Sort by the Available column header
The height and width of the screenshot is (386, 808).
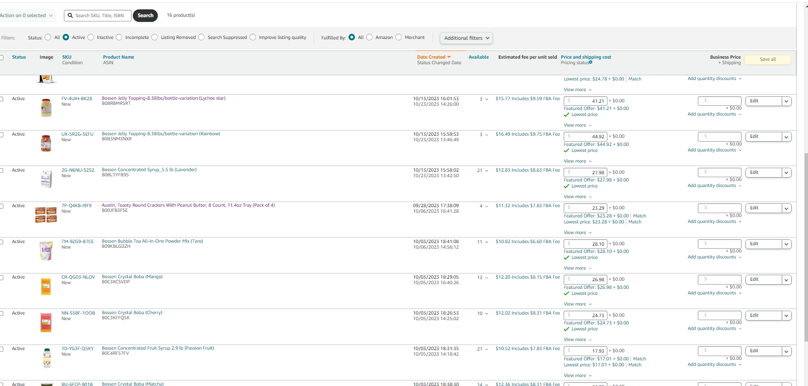tap(479, 57)
